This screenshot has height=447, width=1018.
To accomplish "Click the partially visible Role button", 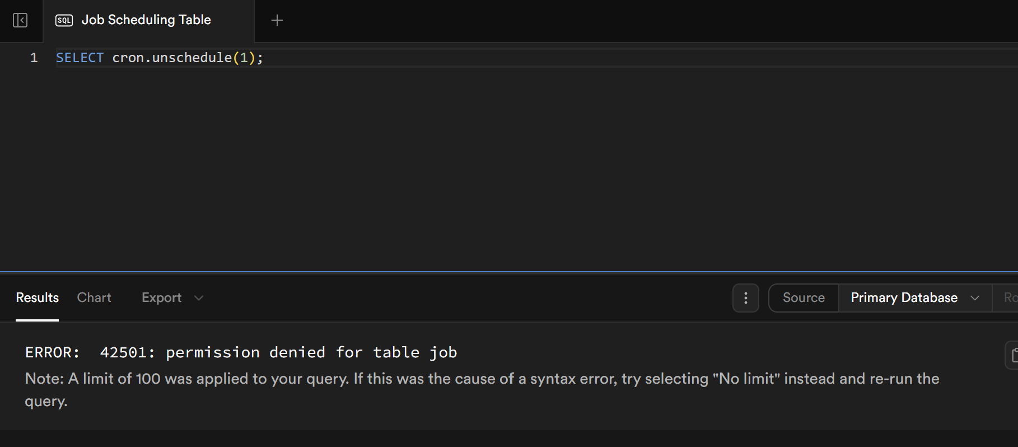I will tap(1009, 298).
